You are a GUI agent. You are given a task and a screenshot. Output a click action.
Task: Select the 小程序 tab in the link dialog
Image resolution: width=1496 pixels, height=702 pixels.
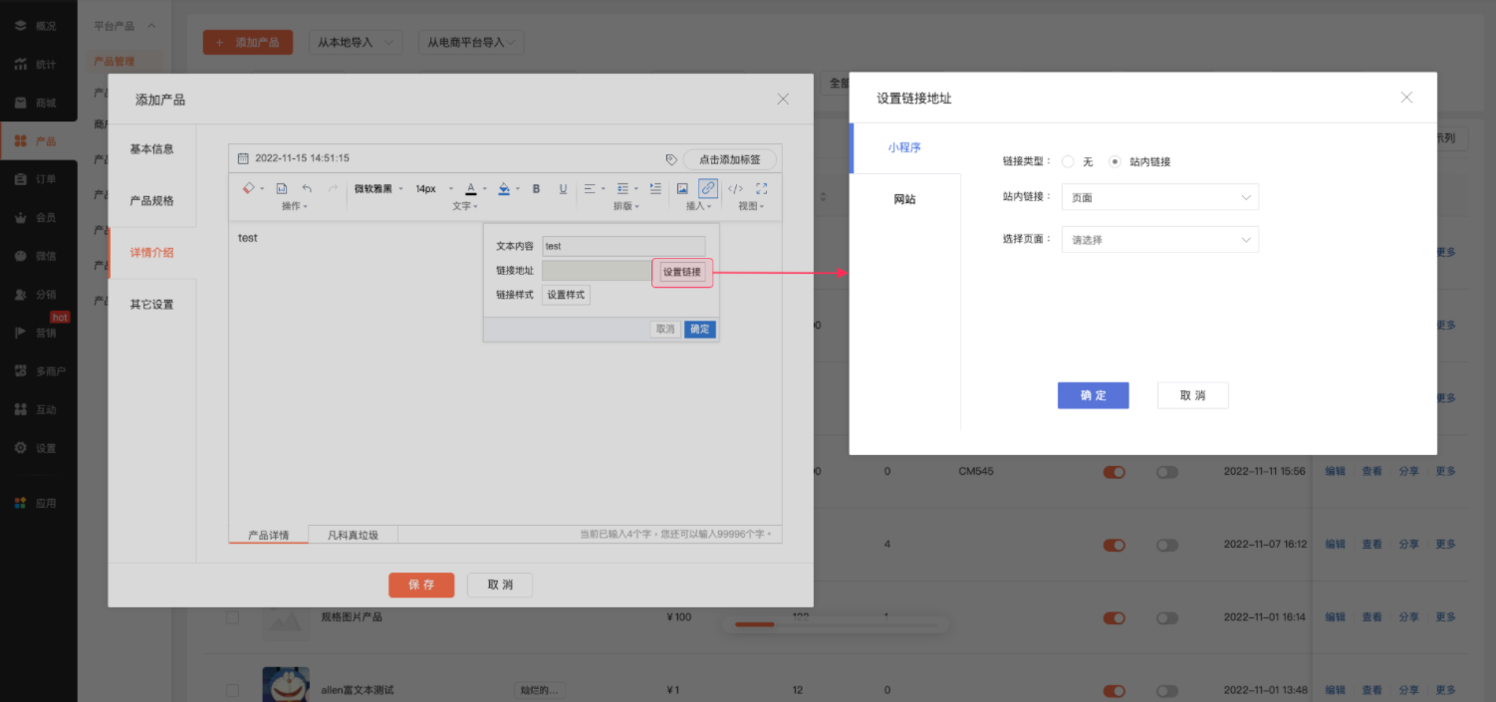point(904,147)
